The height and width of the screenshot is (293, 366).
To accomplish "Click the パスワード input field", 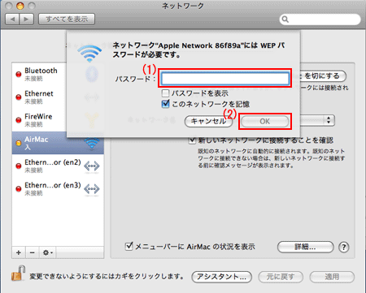I will [x=225, y=79].
